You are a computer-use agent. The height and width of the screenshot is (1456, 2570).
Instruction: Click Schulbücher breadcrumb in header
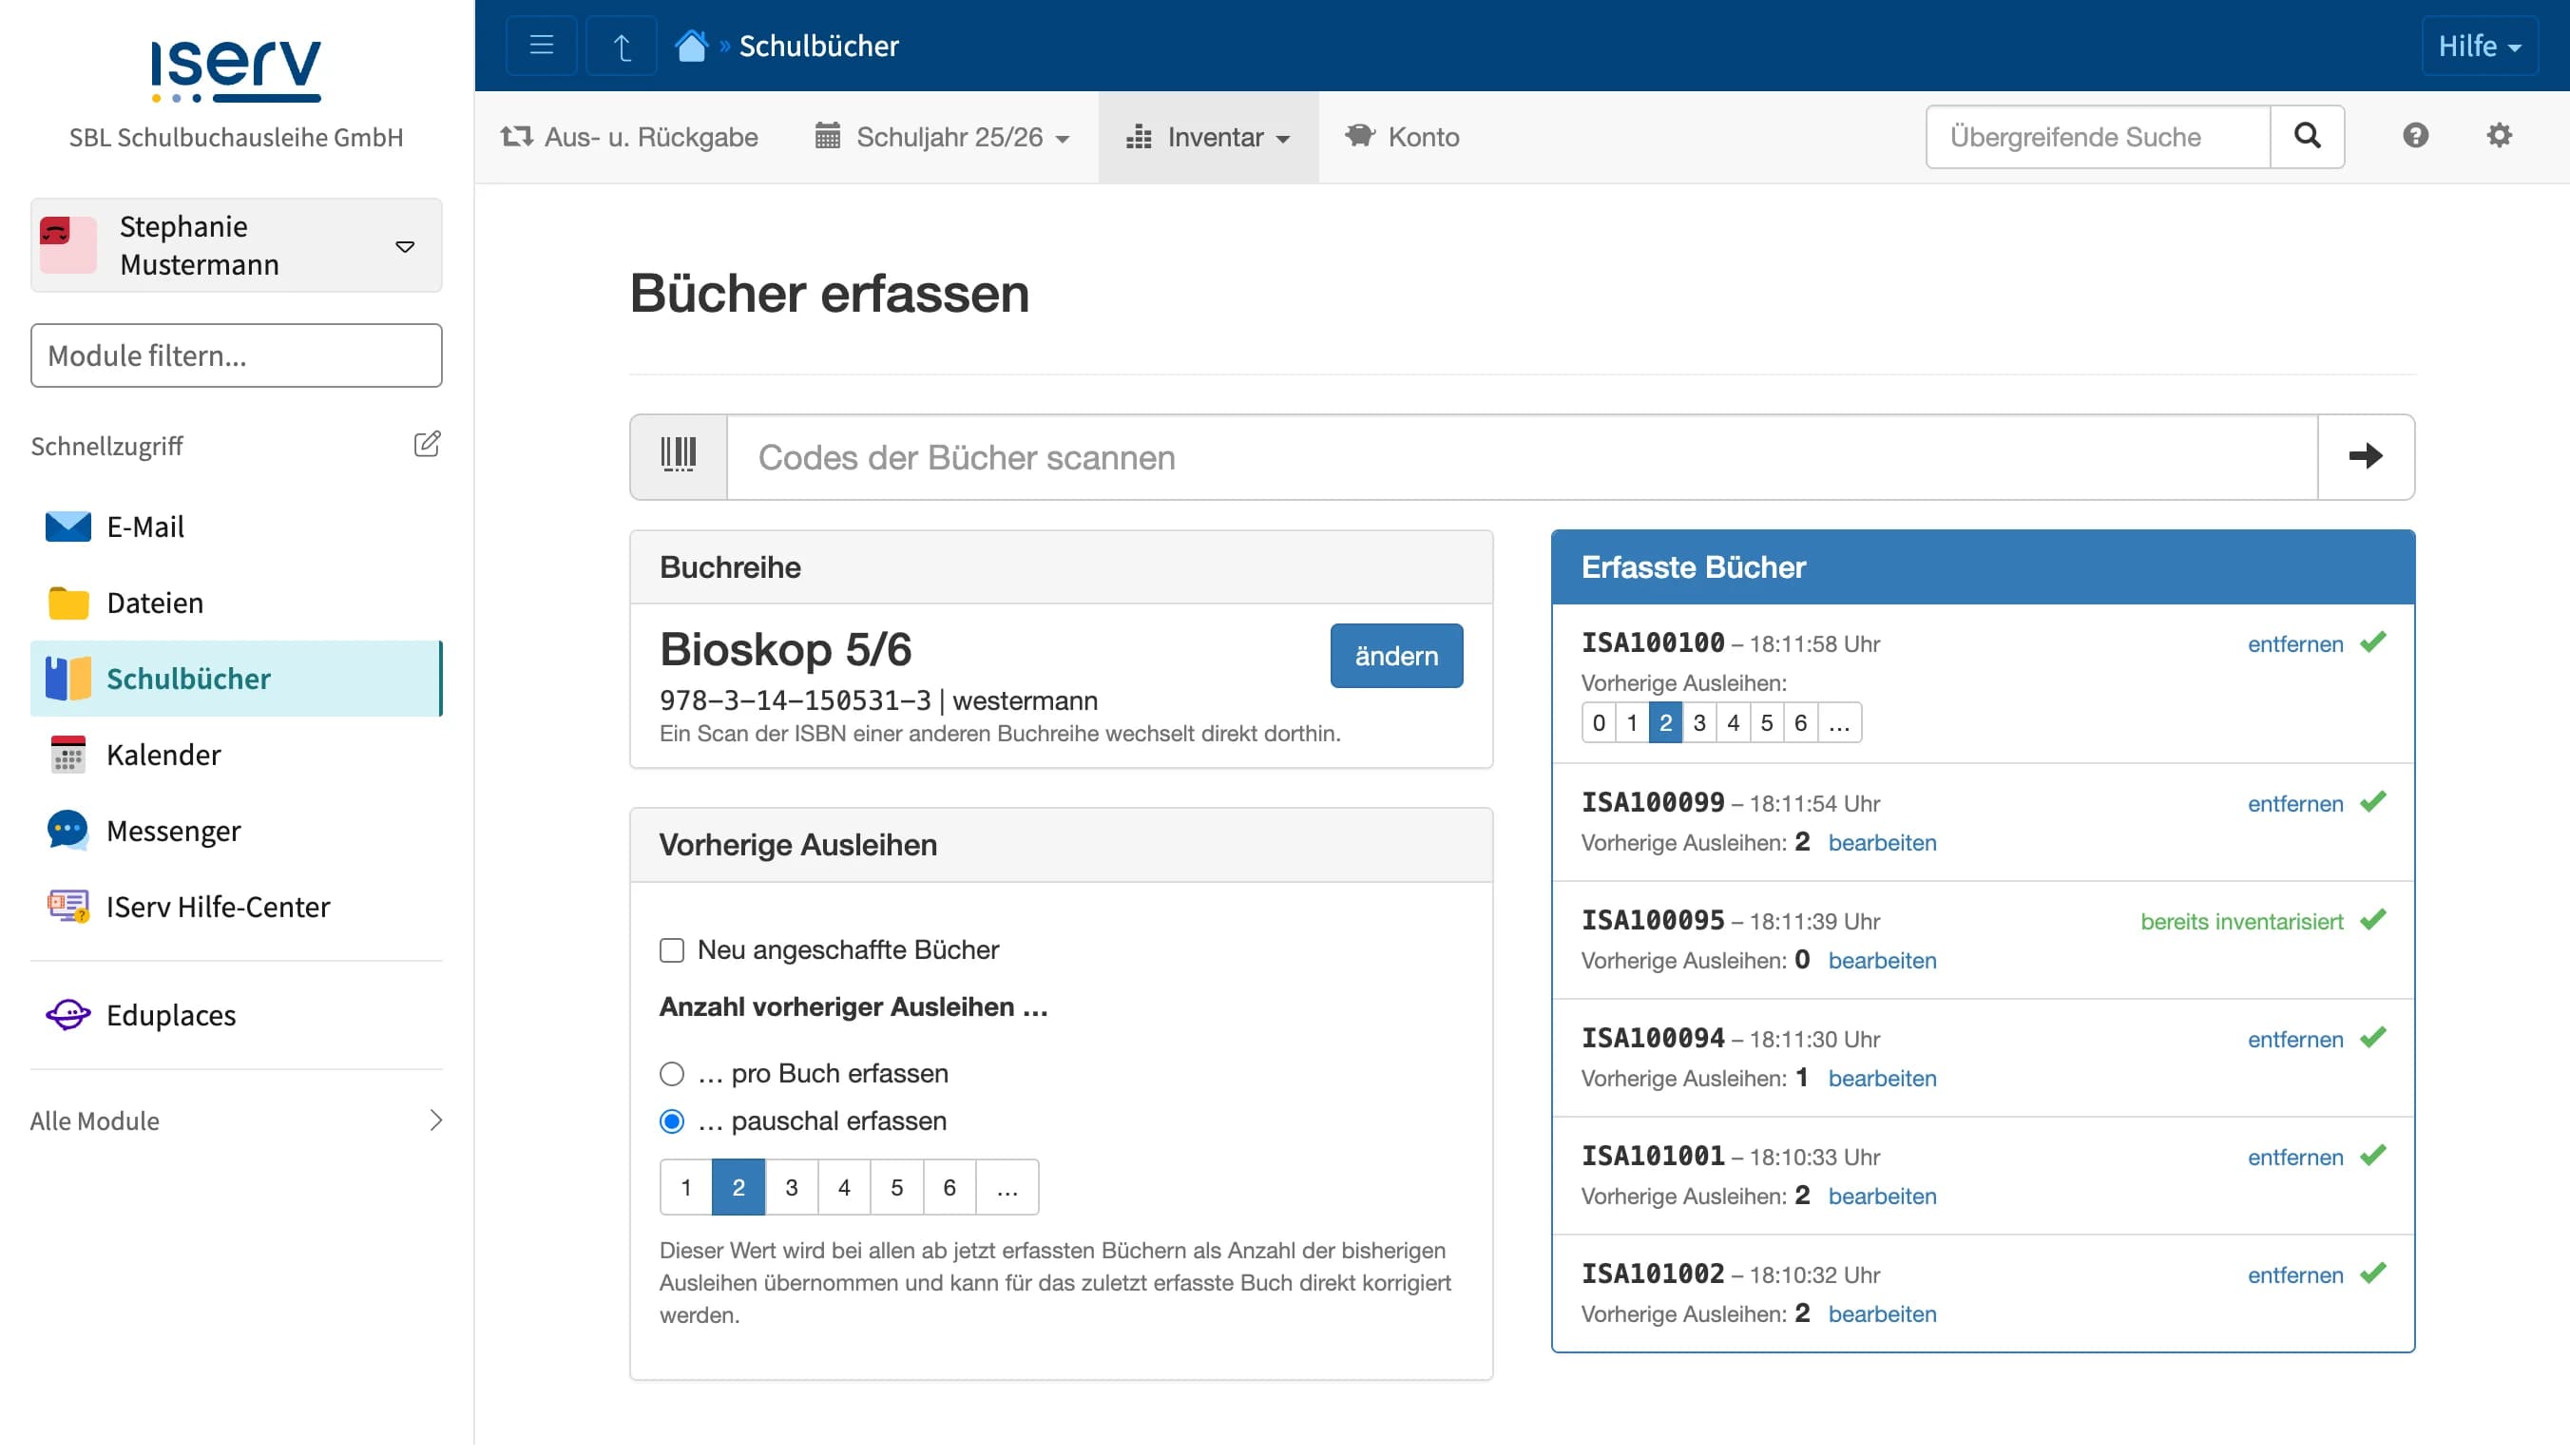point(819,46)
